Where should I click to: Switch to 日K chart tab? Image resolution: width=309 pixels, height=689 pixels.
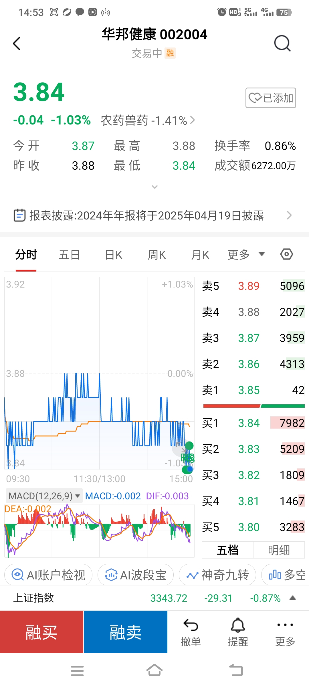coord(114,255)
